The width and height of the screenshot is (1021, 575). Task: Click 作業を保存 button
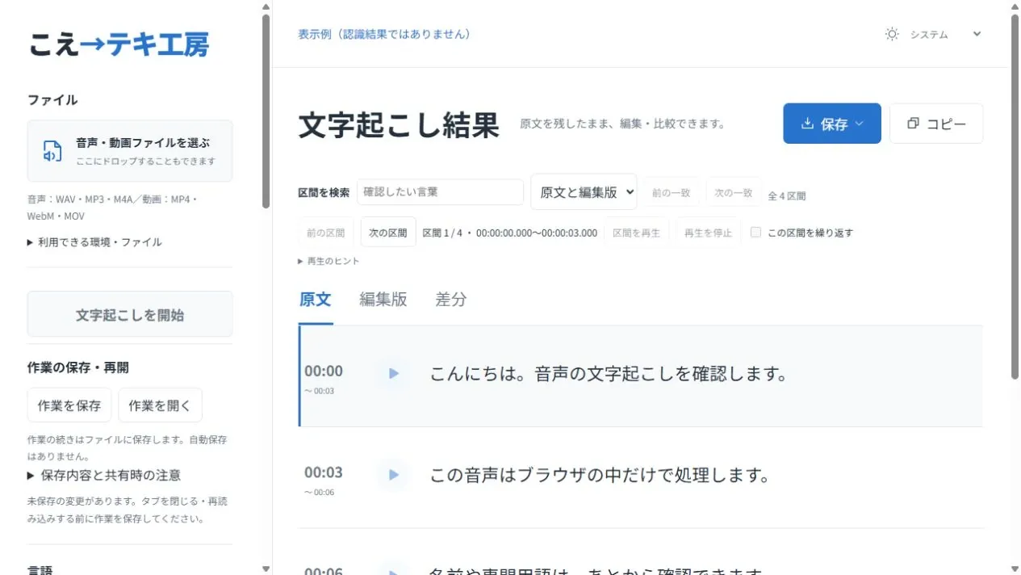pos(69,405)
